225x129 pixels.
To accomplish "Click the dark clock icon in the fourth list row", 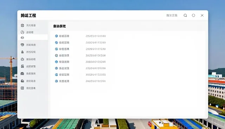I will tap(56, 55).
